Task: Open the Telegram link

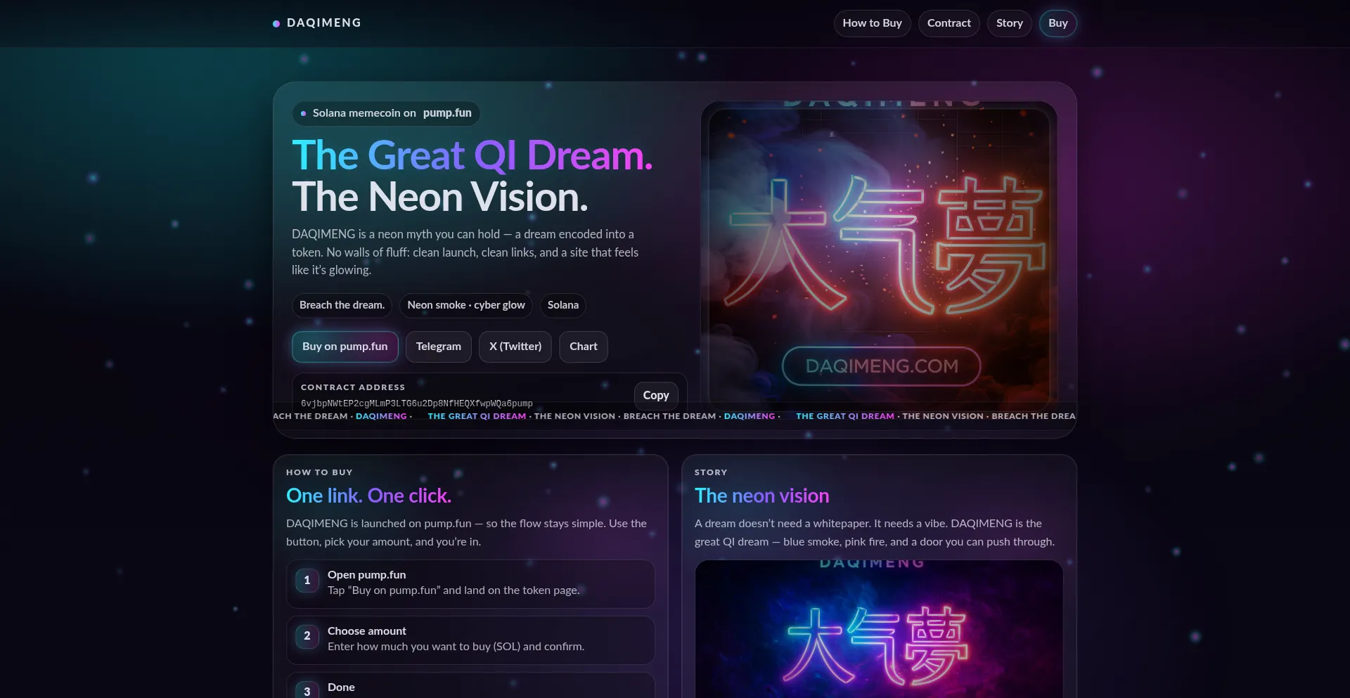Action: point(439,347)
